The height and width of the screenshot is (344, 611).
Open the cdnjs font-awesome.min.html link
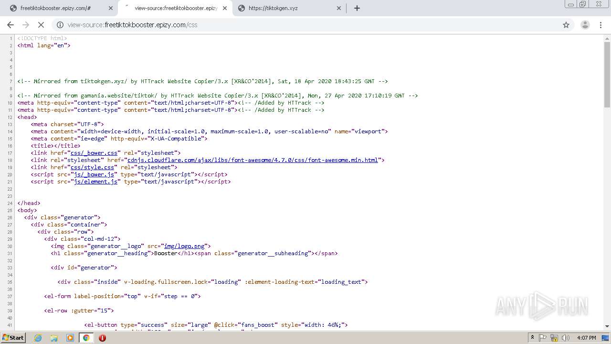coord(253,160)
